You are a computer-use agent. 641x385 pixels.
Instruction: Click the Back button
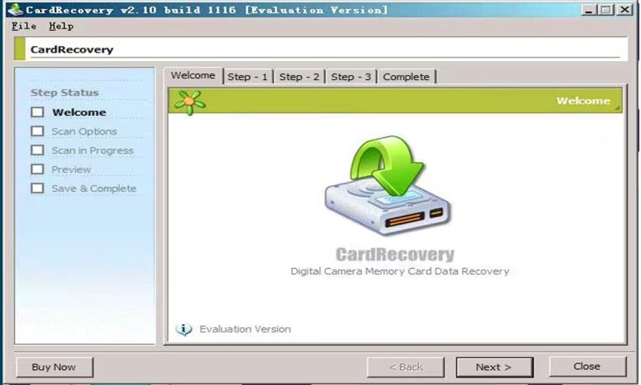(x=406, y=367)
